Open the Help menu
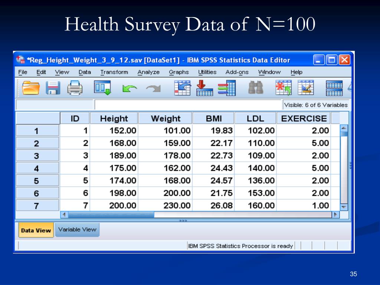Image resolution: width=380 pixels, height=285 pixels. [x=297, y=72]
